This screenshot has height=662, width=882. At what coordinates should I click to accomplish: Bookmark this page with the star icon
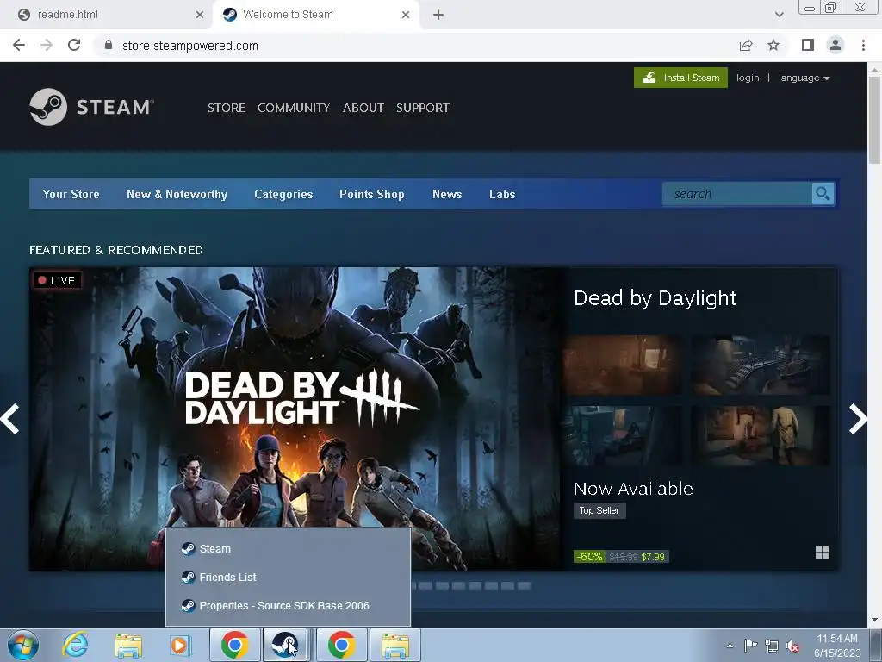[773, 45]
